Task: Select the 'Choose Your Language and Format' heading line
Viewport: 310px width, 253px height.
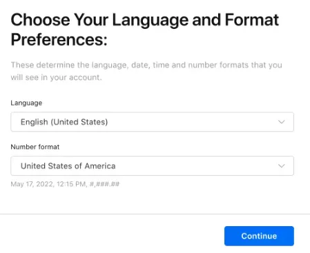Action: click(145, 20)
